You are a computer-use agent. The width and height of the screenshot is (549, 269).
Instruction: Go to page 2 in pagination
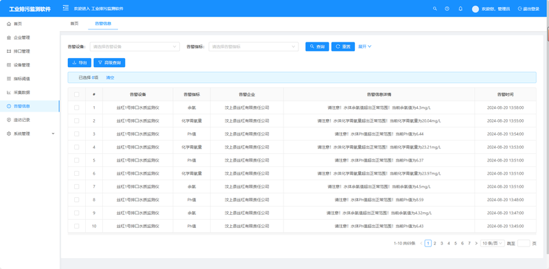coord(435,243)
